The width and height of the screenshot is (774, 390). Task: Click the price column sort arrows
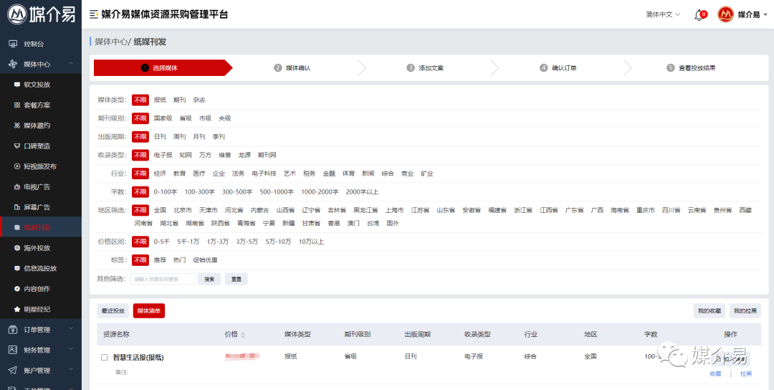point(242,335)
